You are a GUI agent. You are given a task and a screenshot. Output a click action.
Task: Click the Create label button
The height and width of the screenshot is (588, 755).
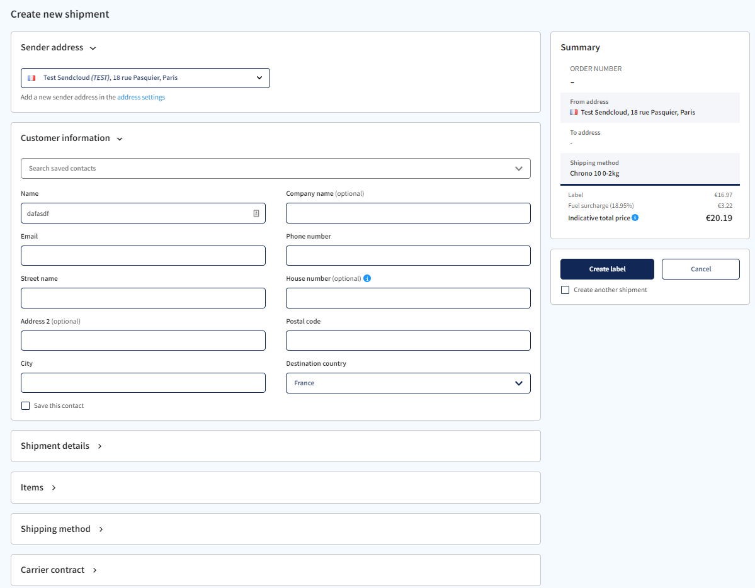tap(606, 269)
